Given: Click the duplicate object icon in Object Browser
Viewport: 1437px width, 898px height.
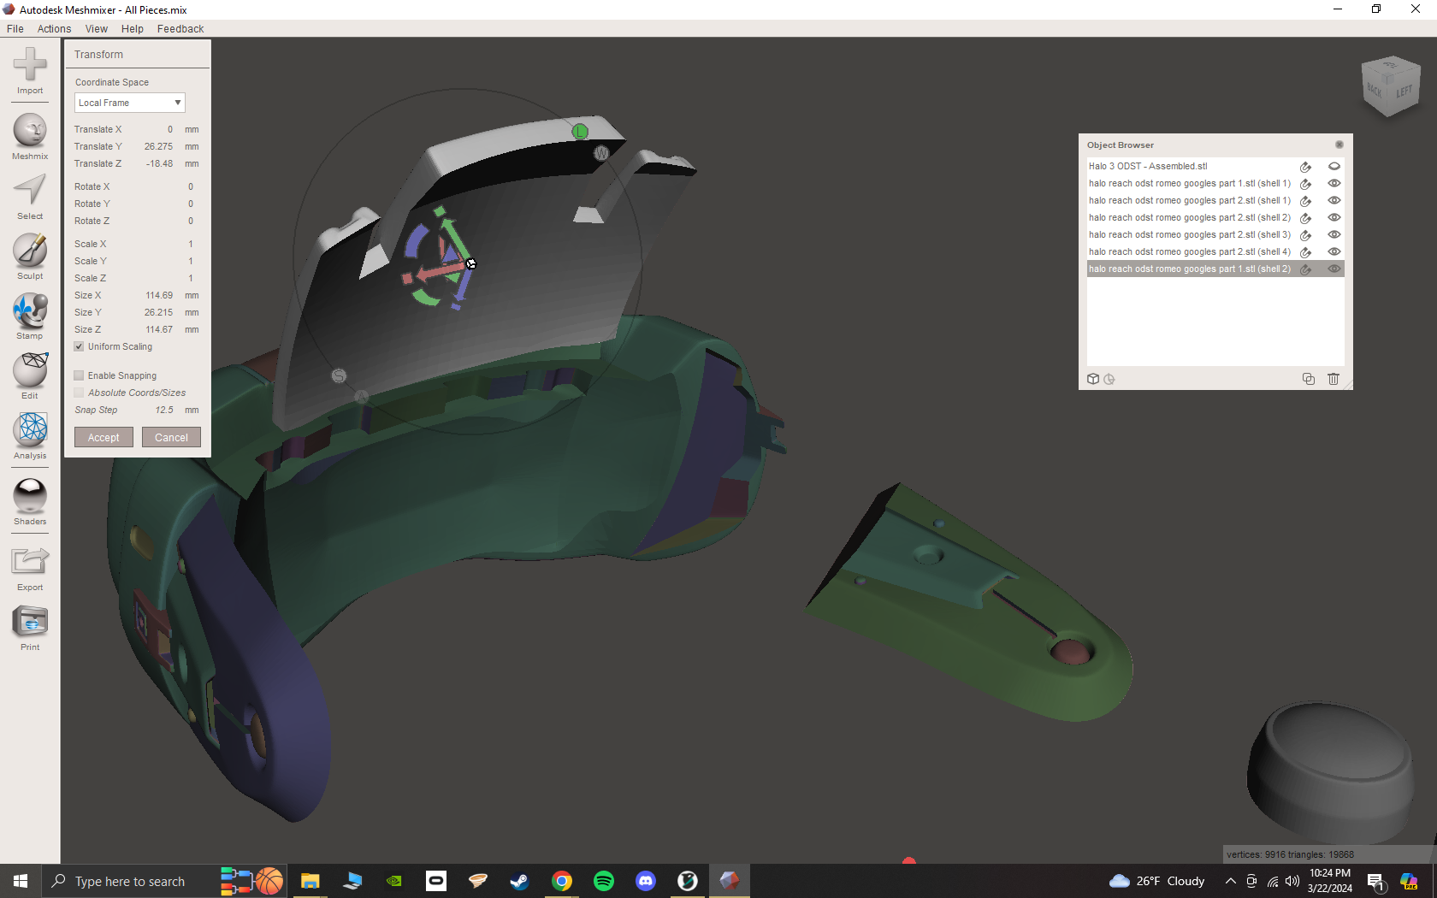Looking at the screenshot, I should point(1308,379).
